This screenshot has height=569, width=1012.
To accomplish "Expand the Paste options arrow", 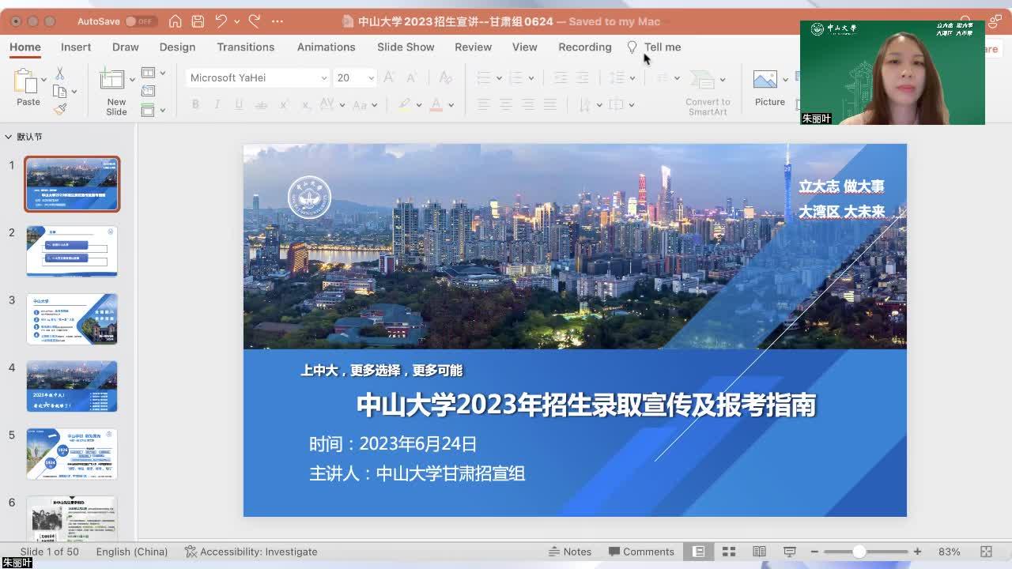I will coord(43,79).
